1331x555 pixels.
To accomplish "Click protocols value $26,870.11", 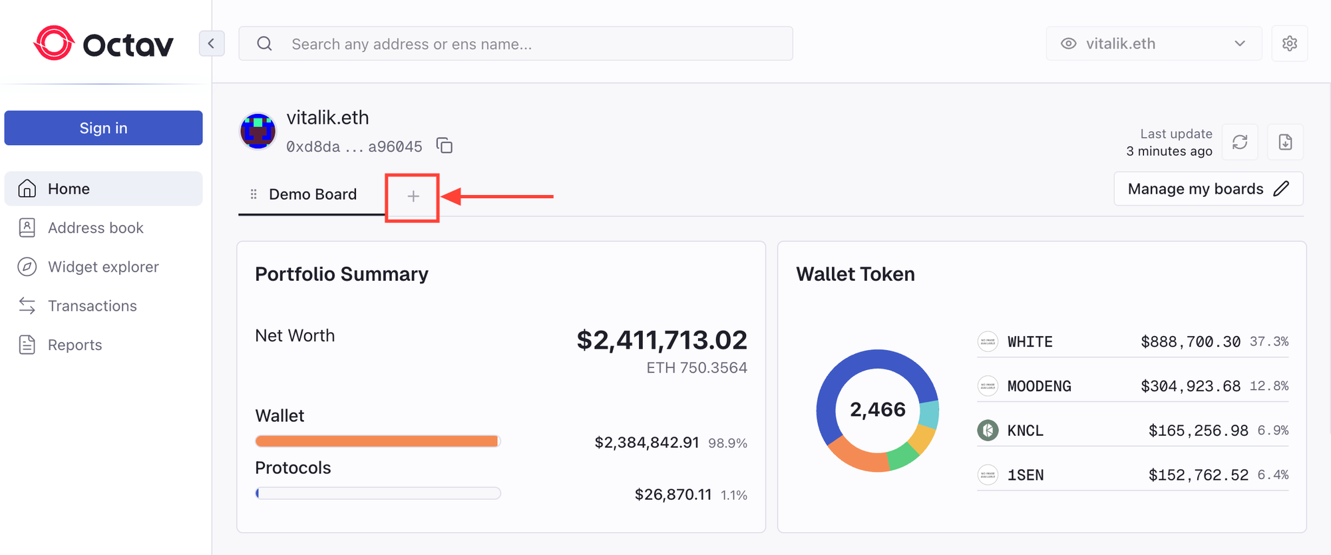I will point(673,494).
